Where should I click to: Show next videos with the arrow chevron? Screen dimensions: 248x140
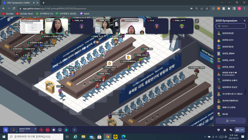(x=197, y=27)
